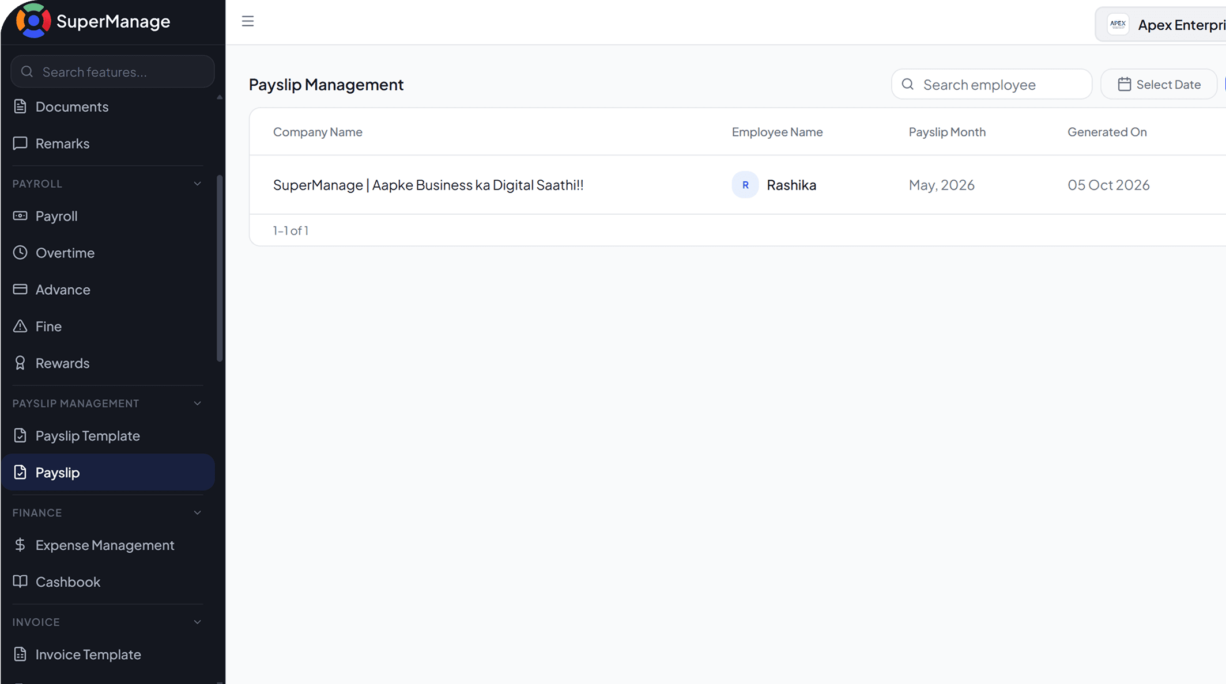Click Rashika's avatar circle

[x=745, y=185]
